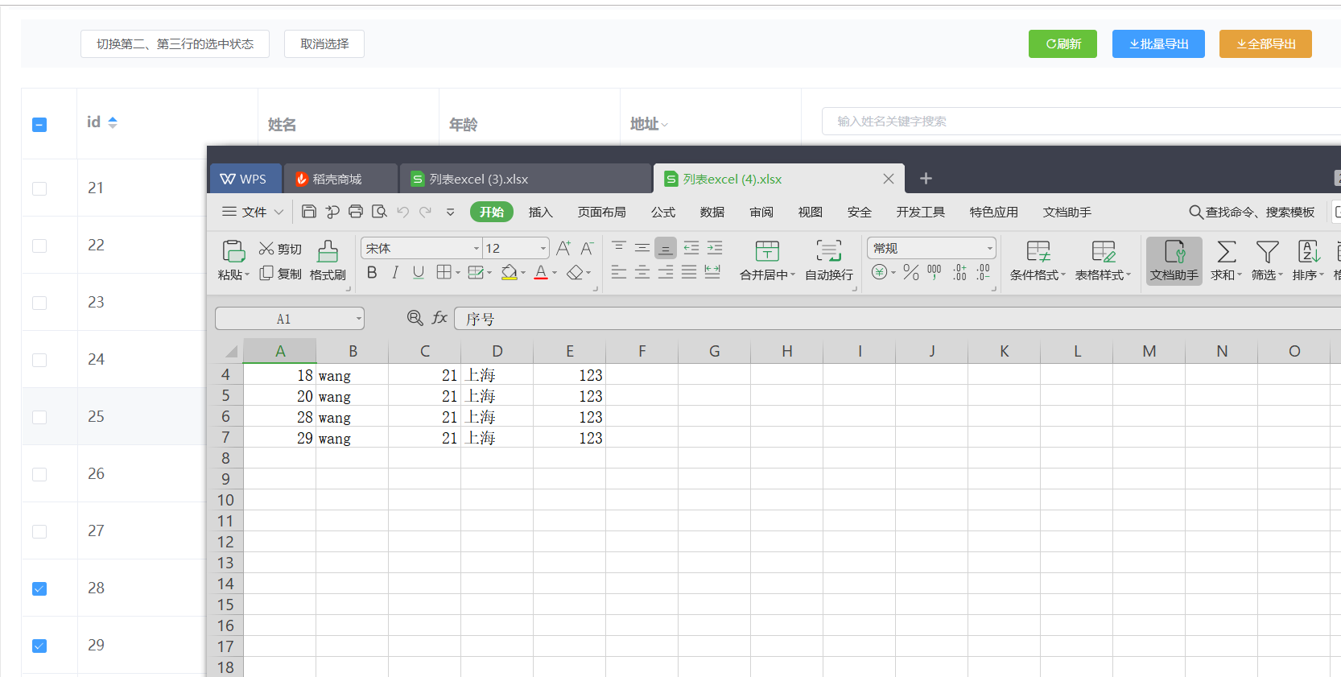The height and width of the screenshot is (677, 1341).
Task: Check the checkbox for row id 25
Action: point(39,417)
